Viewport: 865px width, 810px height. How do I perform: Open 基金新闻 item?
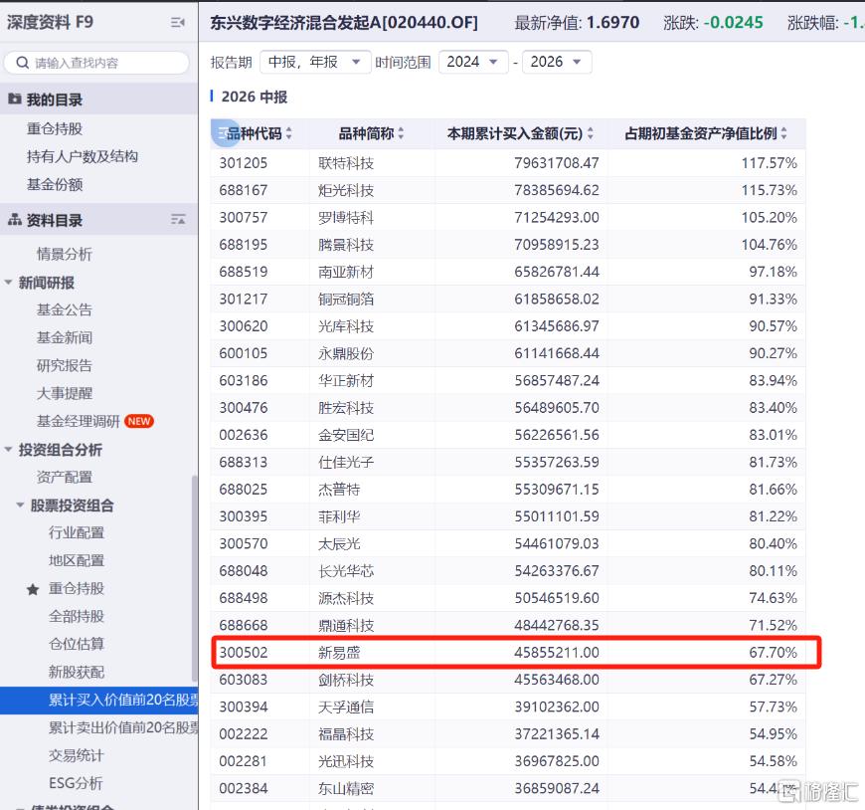64,337
